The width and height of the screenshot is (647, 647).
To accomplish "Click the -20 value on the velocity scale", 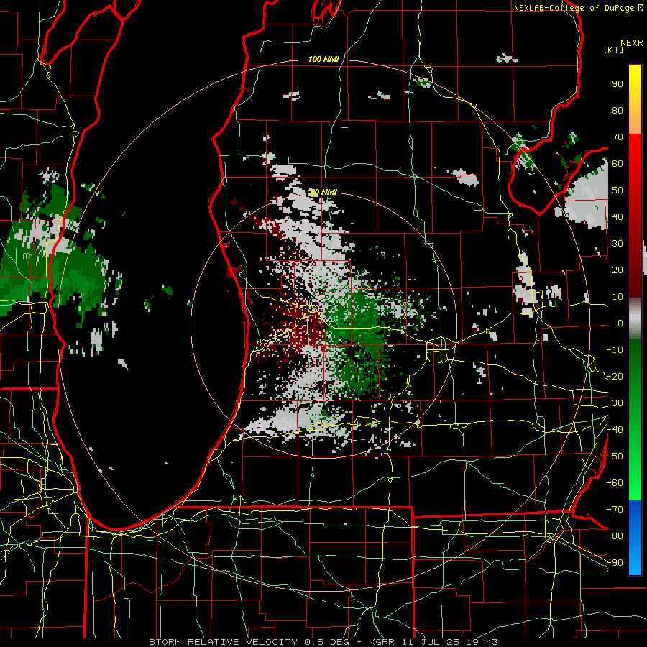I will pos(615,376).
